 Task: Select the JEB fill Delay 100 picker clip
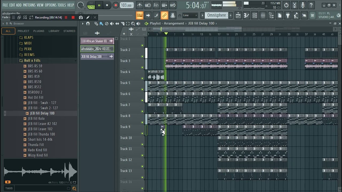pos(97,57)
